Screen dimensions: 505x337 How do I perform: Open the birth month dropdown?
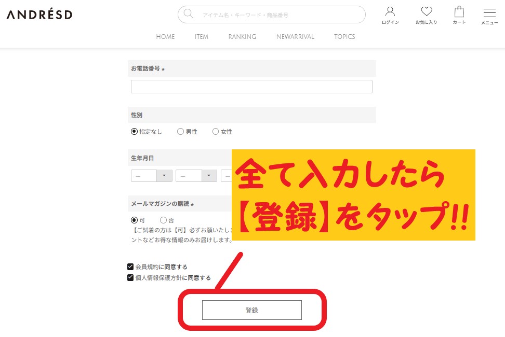(x=196, y=176)
